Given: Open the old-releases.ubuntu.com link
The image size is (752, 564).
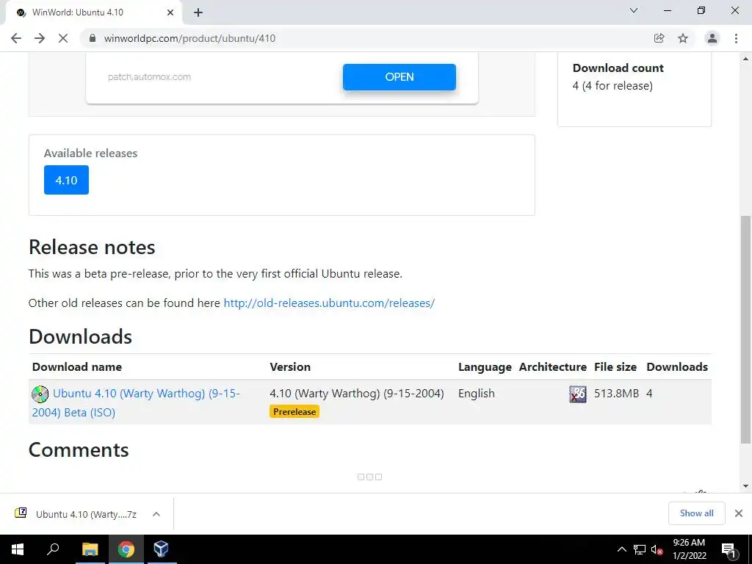Looking at the screenshot, I should click(329, 303).
